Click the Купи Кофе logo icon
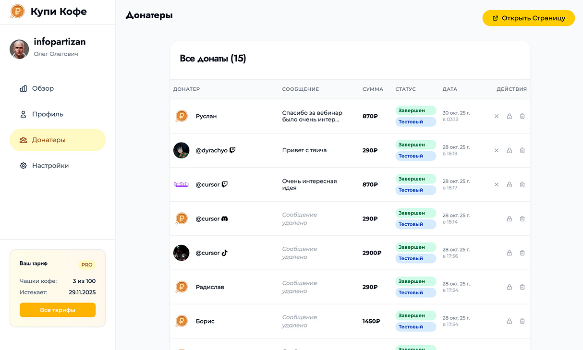Image resolution: width=583 pixels, height=350 pixels. (17, 12)
